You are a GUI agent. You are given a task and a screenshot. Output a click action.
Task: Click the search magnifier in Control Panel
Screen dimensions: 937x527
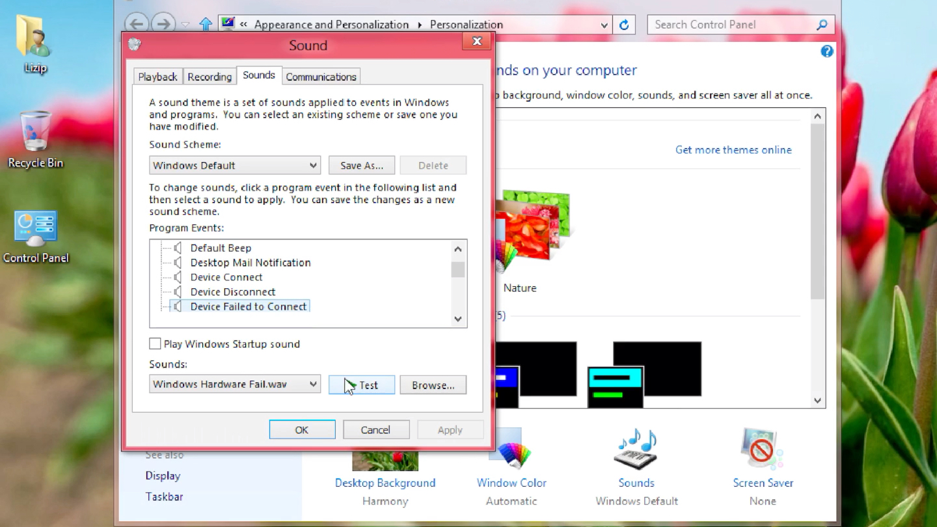point(822,25)
